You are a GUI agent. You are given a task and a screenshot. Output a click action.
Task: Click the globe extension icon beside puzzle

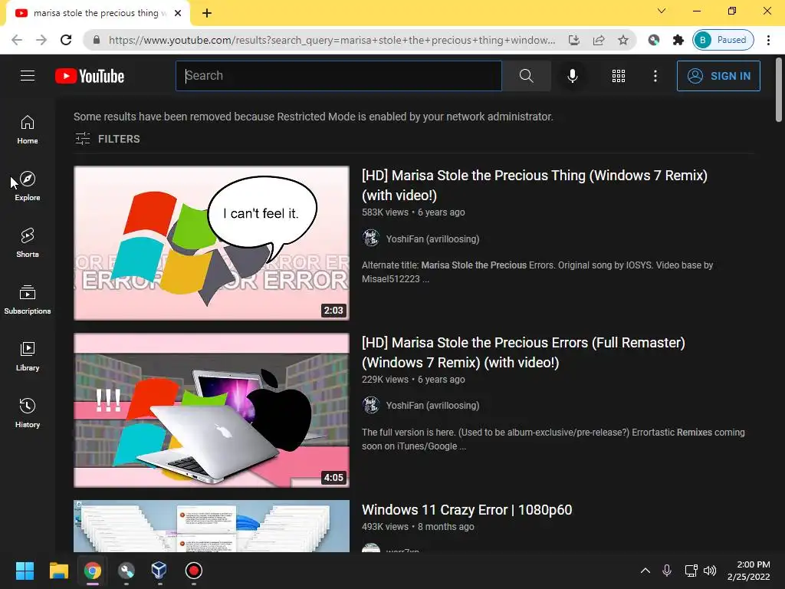click(x=653, y=40)
